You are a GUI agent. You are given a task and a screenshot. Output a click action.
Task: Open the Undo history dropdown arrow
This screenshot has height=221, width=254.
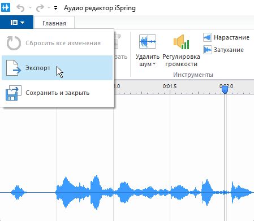[x=30, y=8]
